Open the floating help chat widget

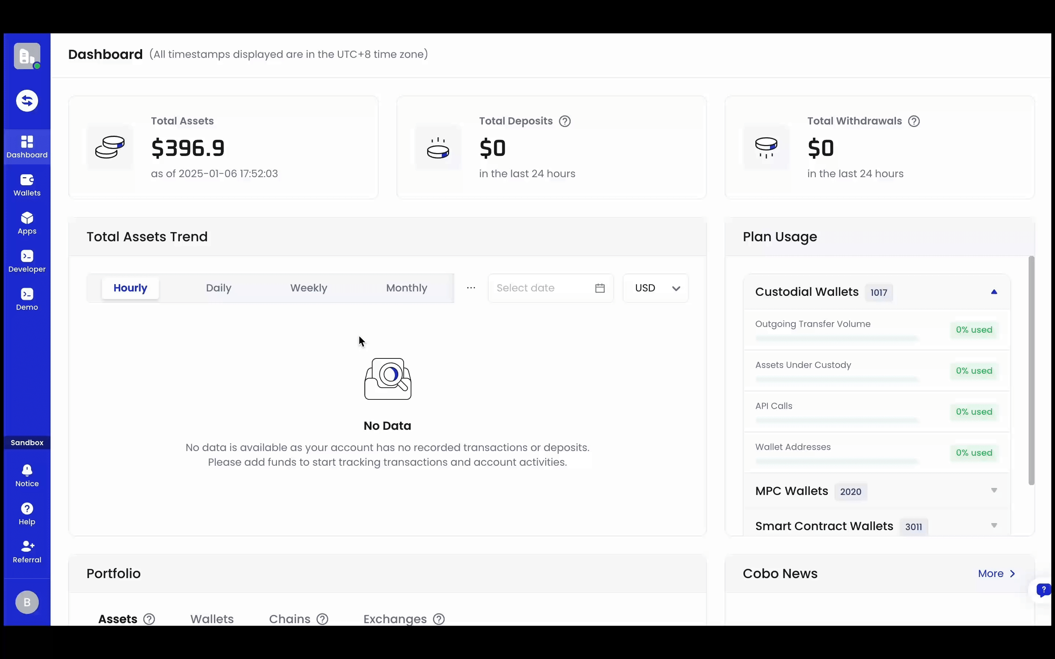click(1043, 590)
